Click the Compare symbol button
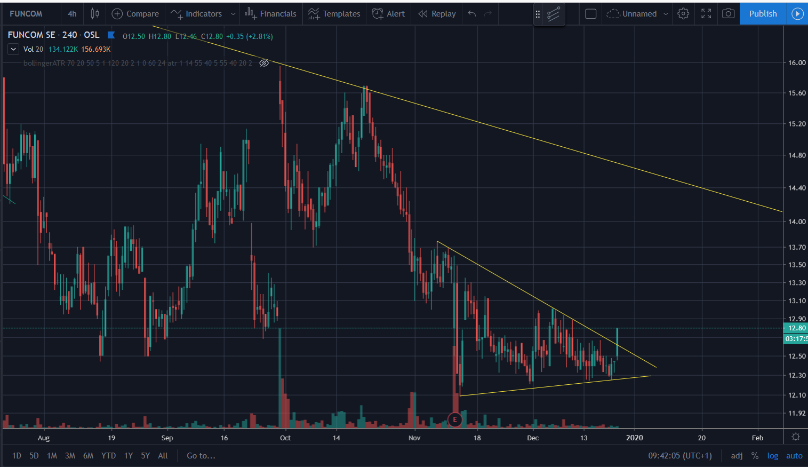 [x=135, y=13]
